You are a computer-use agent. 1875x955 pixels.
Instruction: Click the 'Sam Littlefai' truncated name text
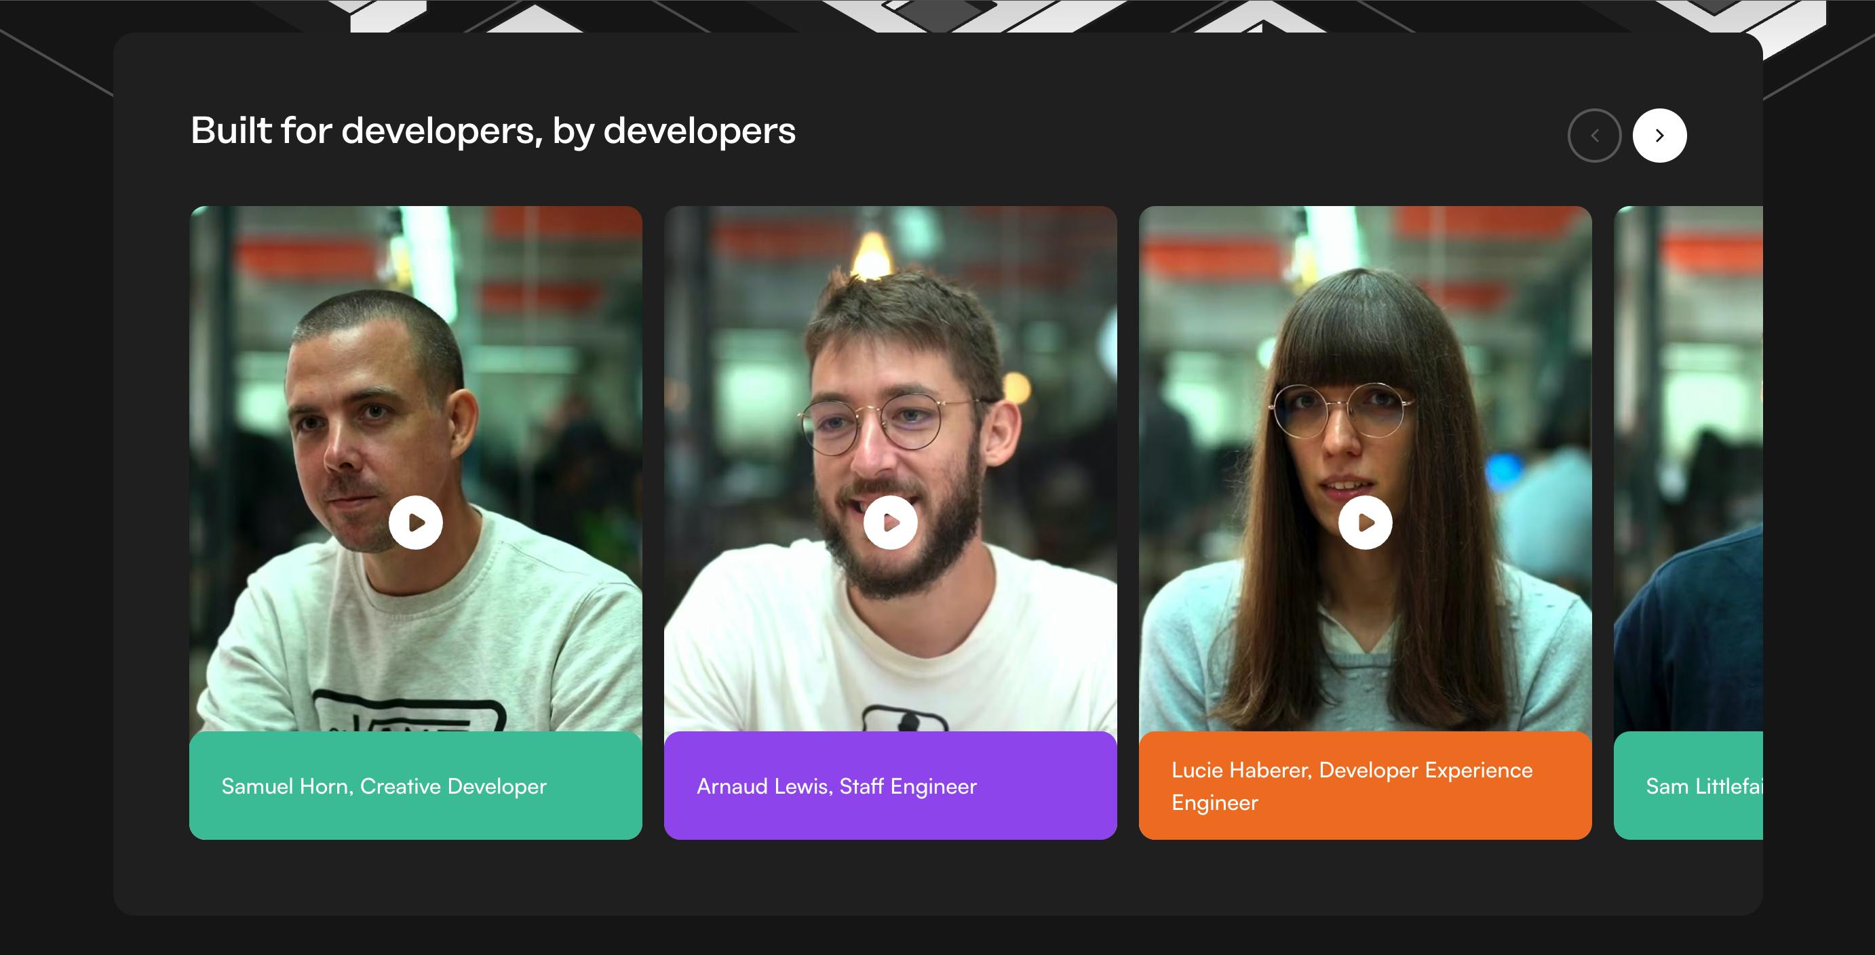point(1703,786)
